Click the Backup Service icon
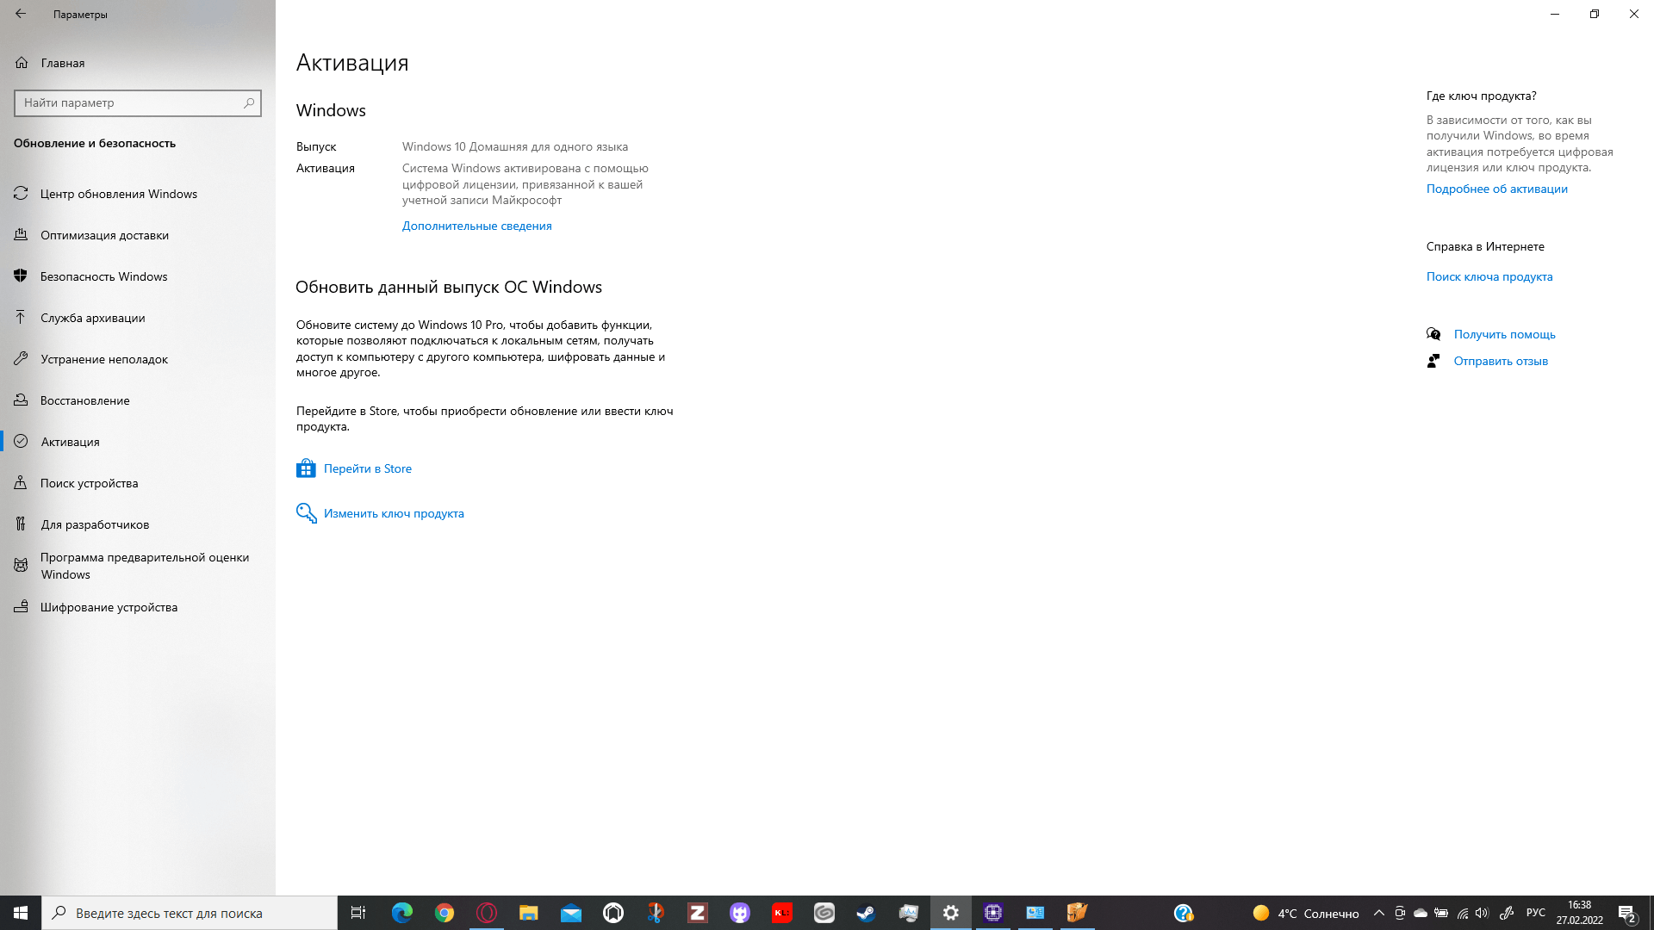Image resolution: width=1654 pixels, height=930 pixels. coord(21,317)
